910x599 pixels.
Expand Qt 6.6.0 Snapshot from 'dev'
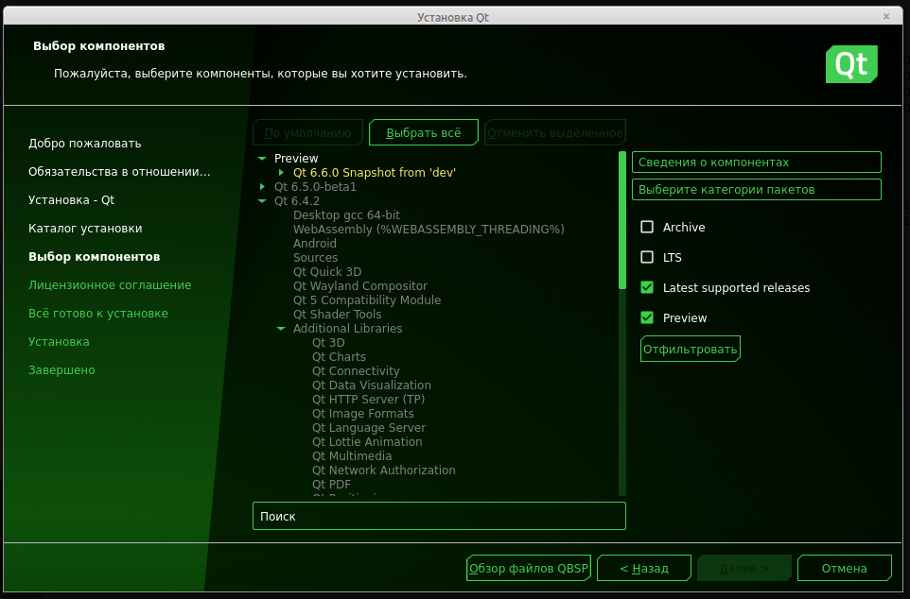point(282,172)
